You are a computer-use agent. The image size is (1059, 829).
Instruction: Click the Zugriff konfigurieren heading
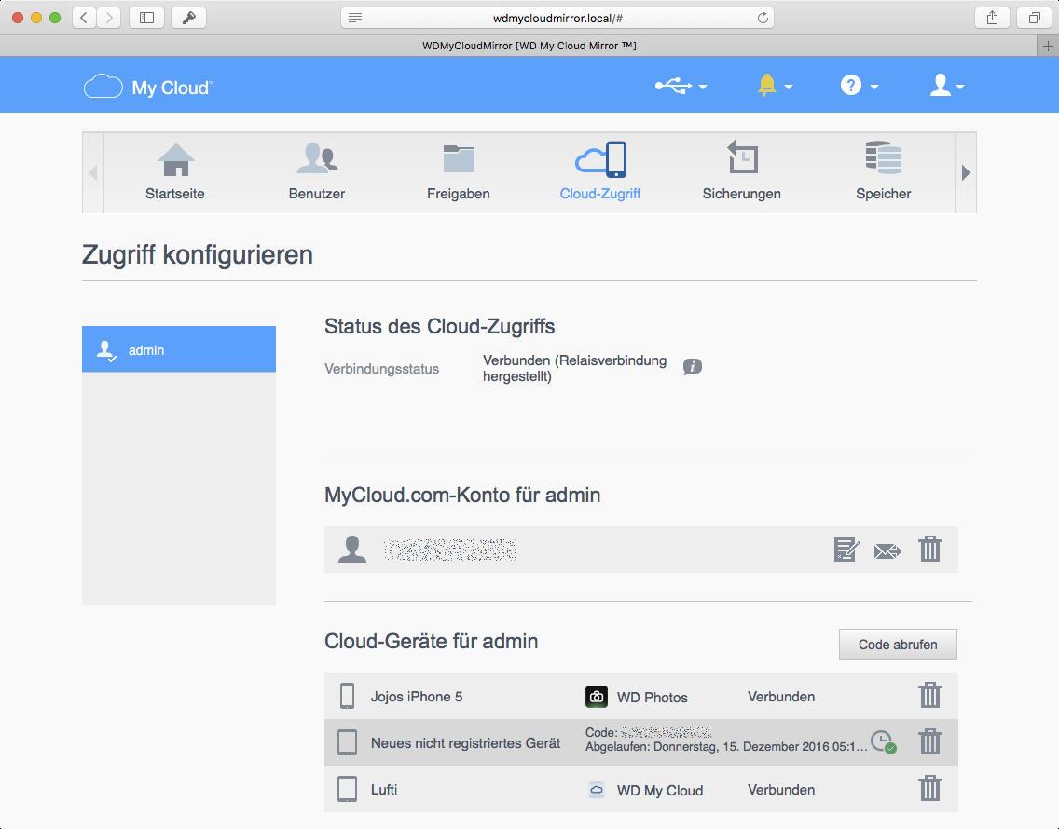(x=198, y=255)
